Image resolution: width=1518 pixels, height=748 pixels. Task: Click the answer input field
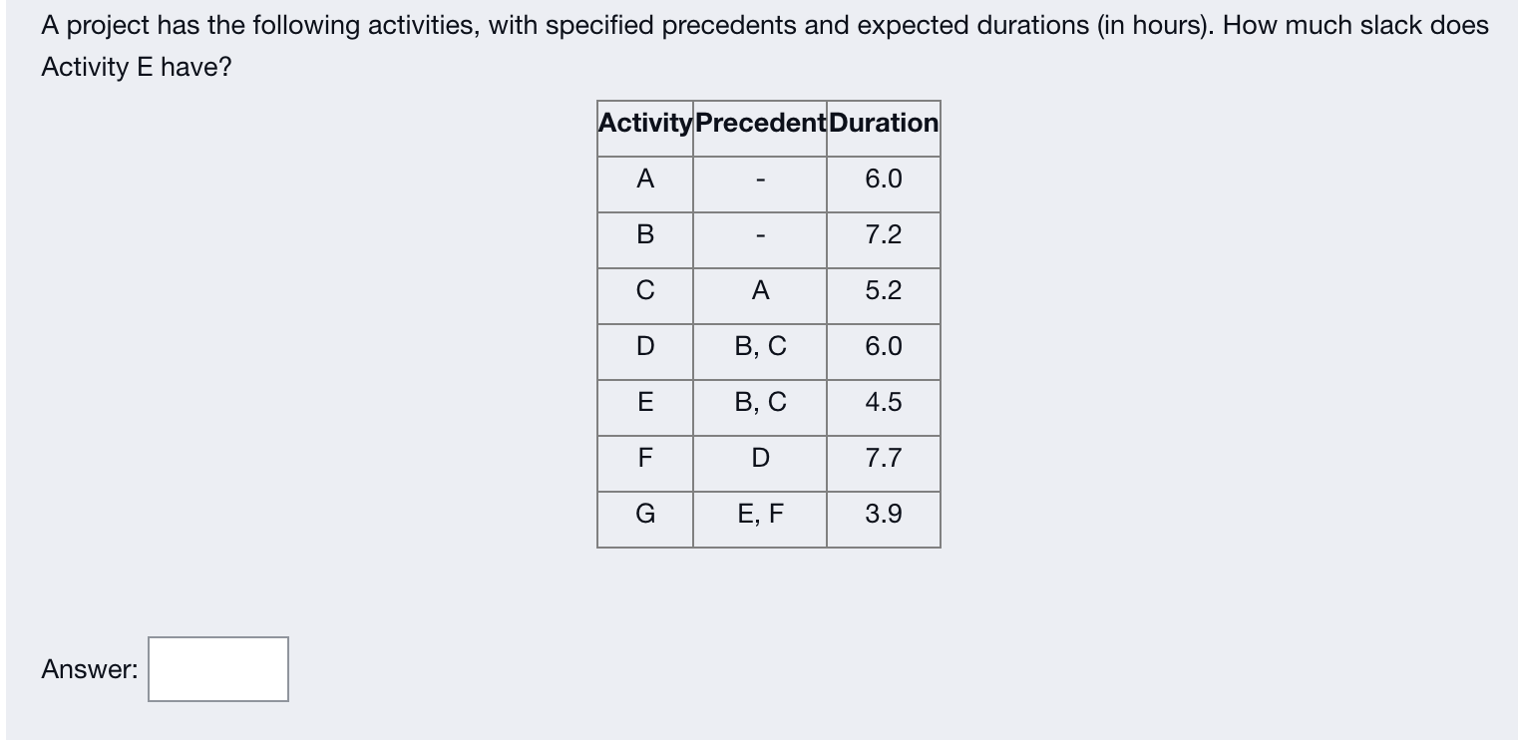216,669
